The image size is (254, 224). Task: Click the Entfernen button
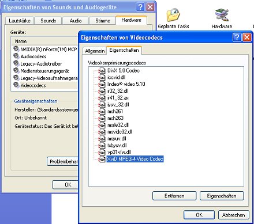[174, 196]
